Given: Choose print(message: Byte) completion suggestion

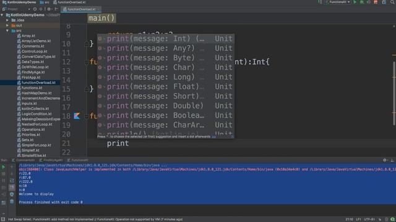Looking at the screenshot, I should coord(166,58).
